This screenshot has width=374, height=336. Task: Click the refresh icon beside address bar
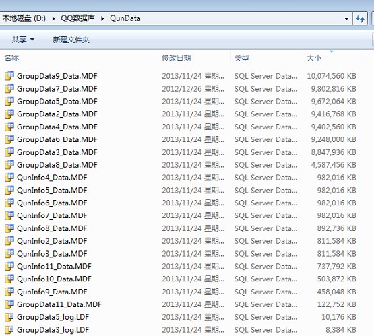[360, 18]
